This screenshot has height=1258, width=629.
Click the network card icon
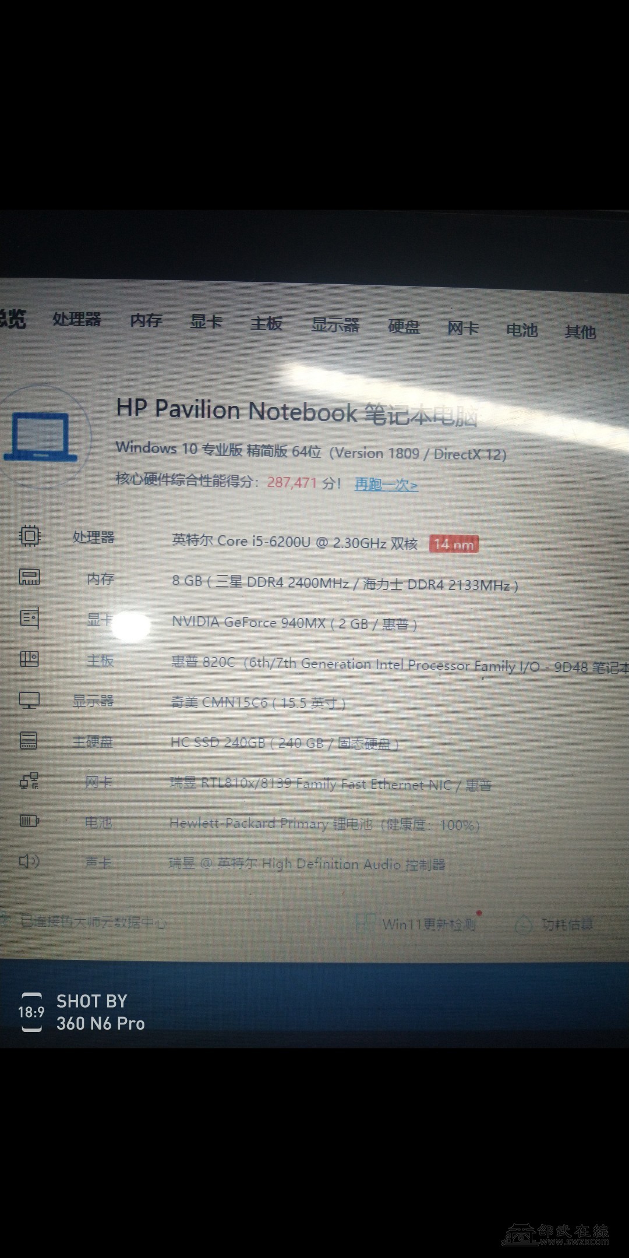29,780
